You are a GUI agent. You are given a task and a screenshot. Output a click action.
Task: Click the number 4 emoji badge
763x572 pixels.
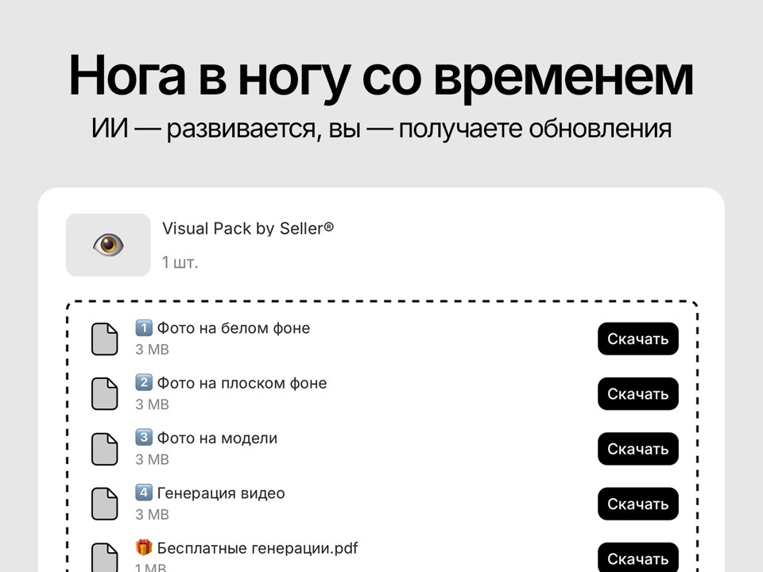[144, 493]
